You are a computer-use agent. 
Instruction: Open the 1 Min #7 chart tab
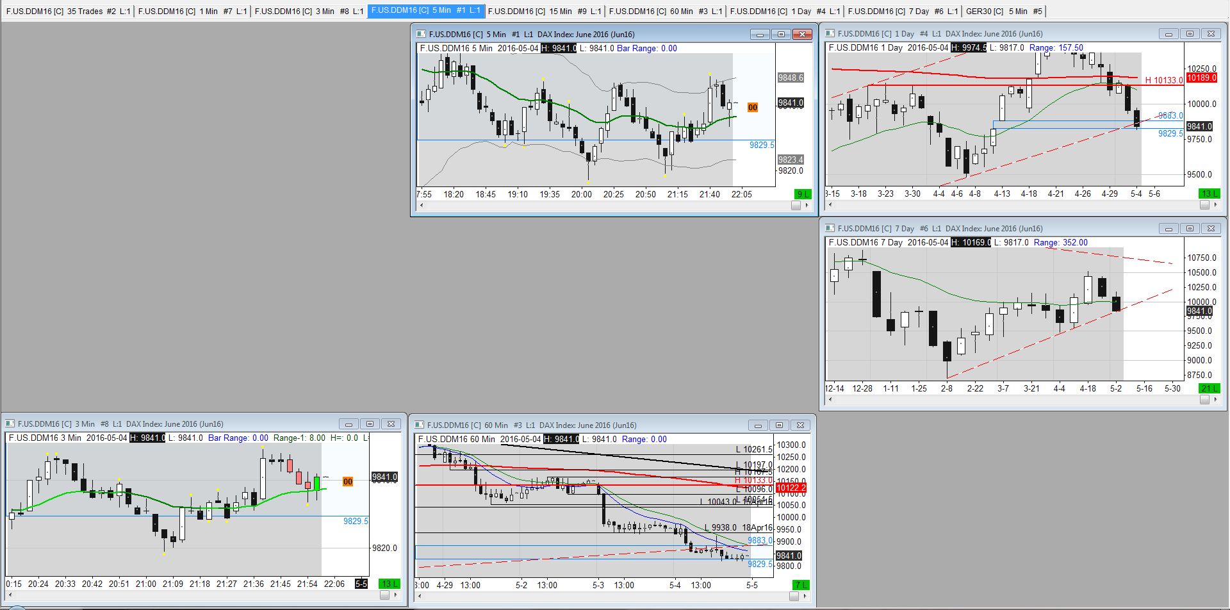coord(193,11)
